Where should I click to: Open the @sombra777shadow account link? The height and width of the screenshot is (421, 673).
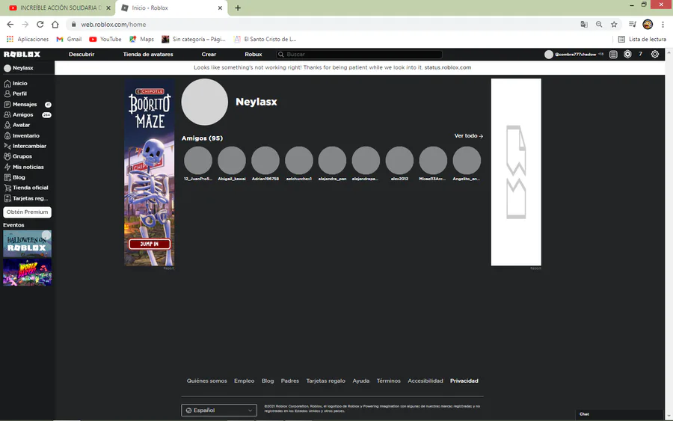point(574,54)
